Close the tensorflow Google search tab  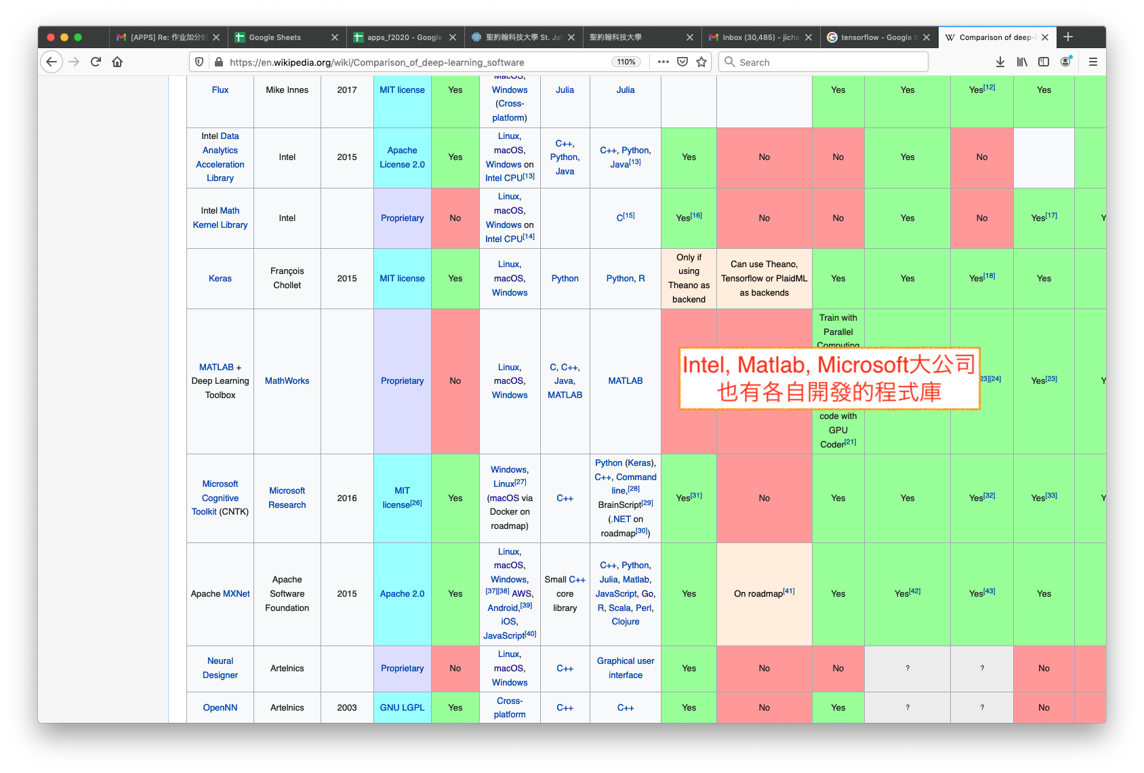[x=926, y=37]
